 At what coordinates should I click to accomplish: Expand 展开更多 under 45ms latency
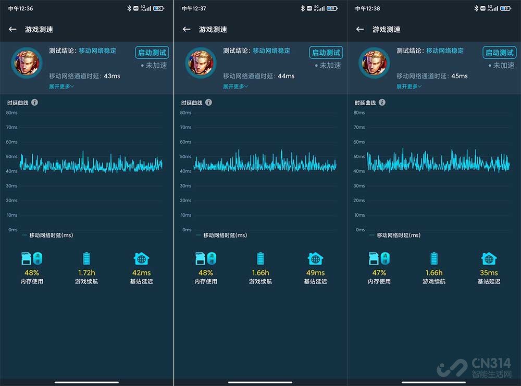(x=409, y=86)
